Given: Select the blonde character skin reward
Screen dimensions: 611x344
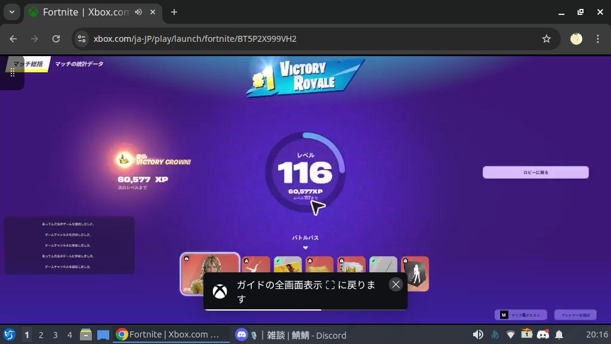Looking at the screenshot, I should (210, 274).
